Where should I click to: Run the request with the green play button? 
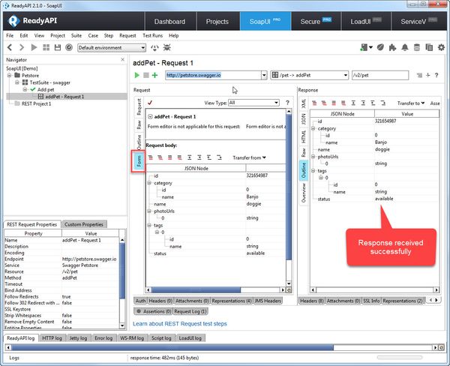[x=136, y=76]
